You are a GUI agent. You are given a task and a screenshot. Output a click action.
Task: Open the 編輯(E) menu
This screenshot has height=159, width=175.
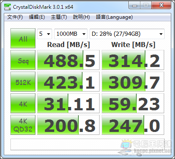click(37, 17)
